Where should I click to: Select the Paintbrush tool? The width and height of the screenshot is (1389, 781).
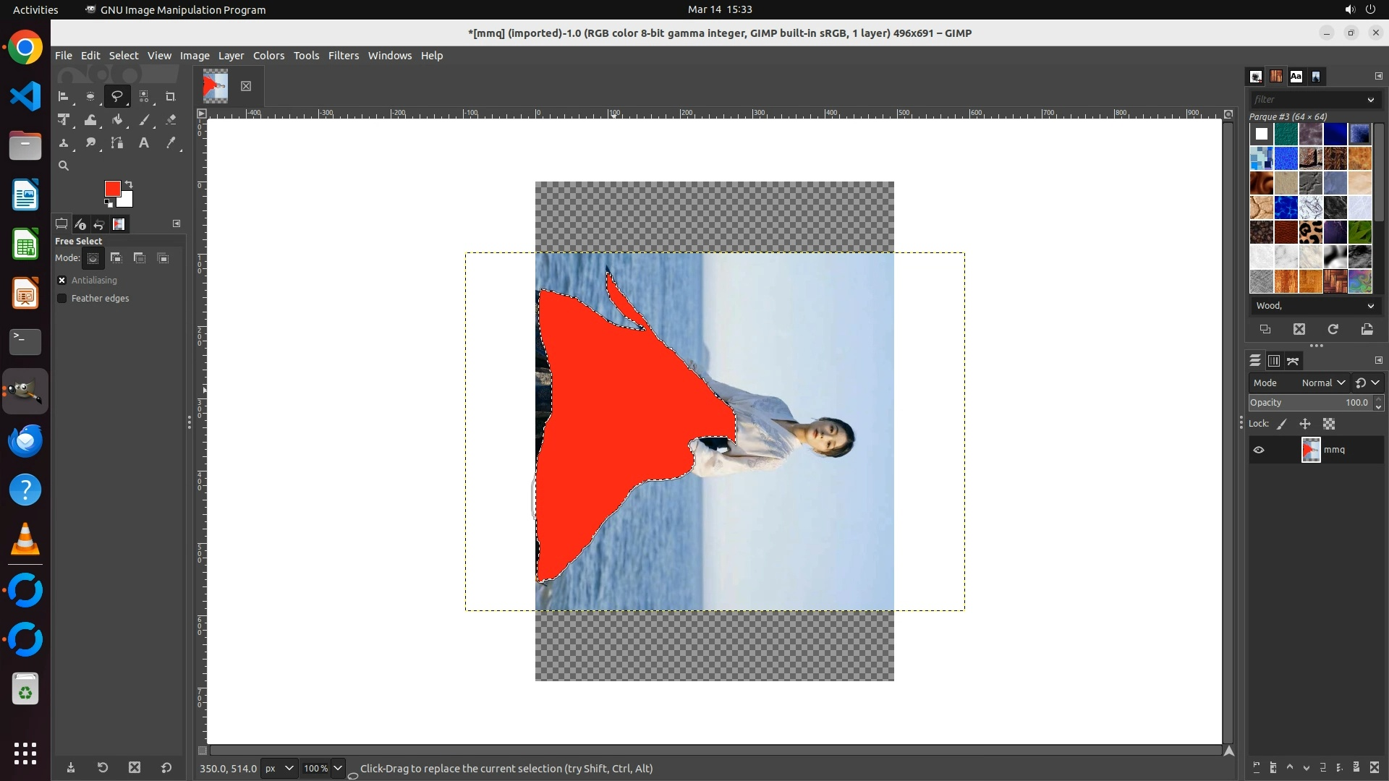[144, 120]
